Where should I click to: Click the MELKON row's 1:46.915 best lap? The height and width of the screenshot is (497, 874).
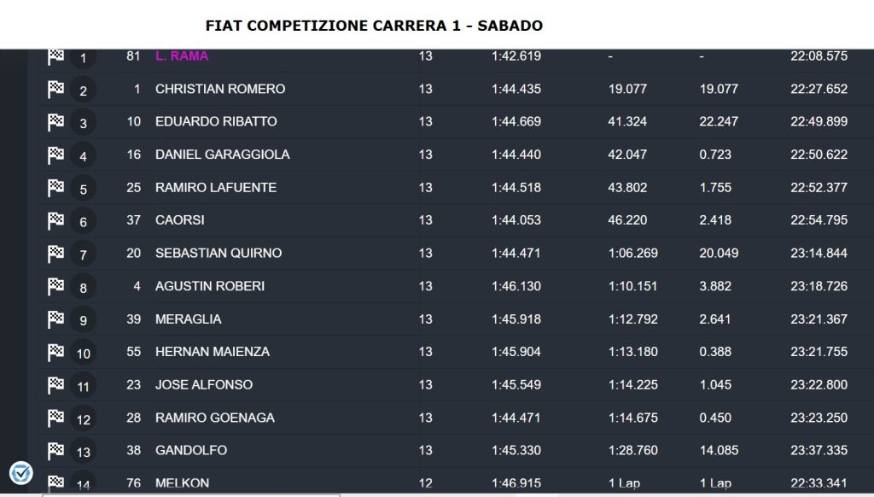coord(516,483)
